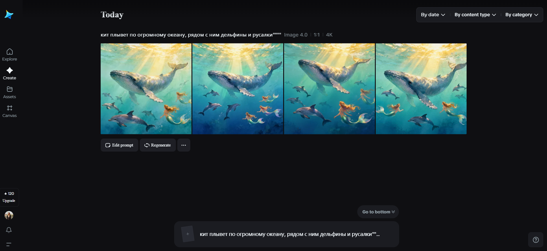Viewport: 547px width, 251px height.
Task: Click Go to bottom button
Action: pyautogui.click(x=378, y=212)
